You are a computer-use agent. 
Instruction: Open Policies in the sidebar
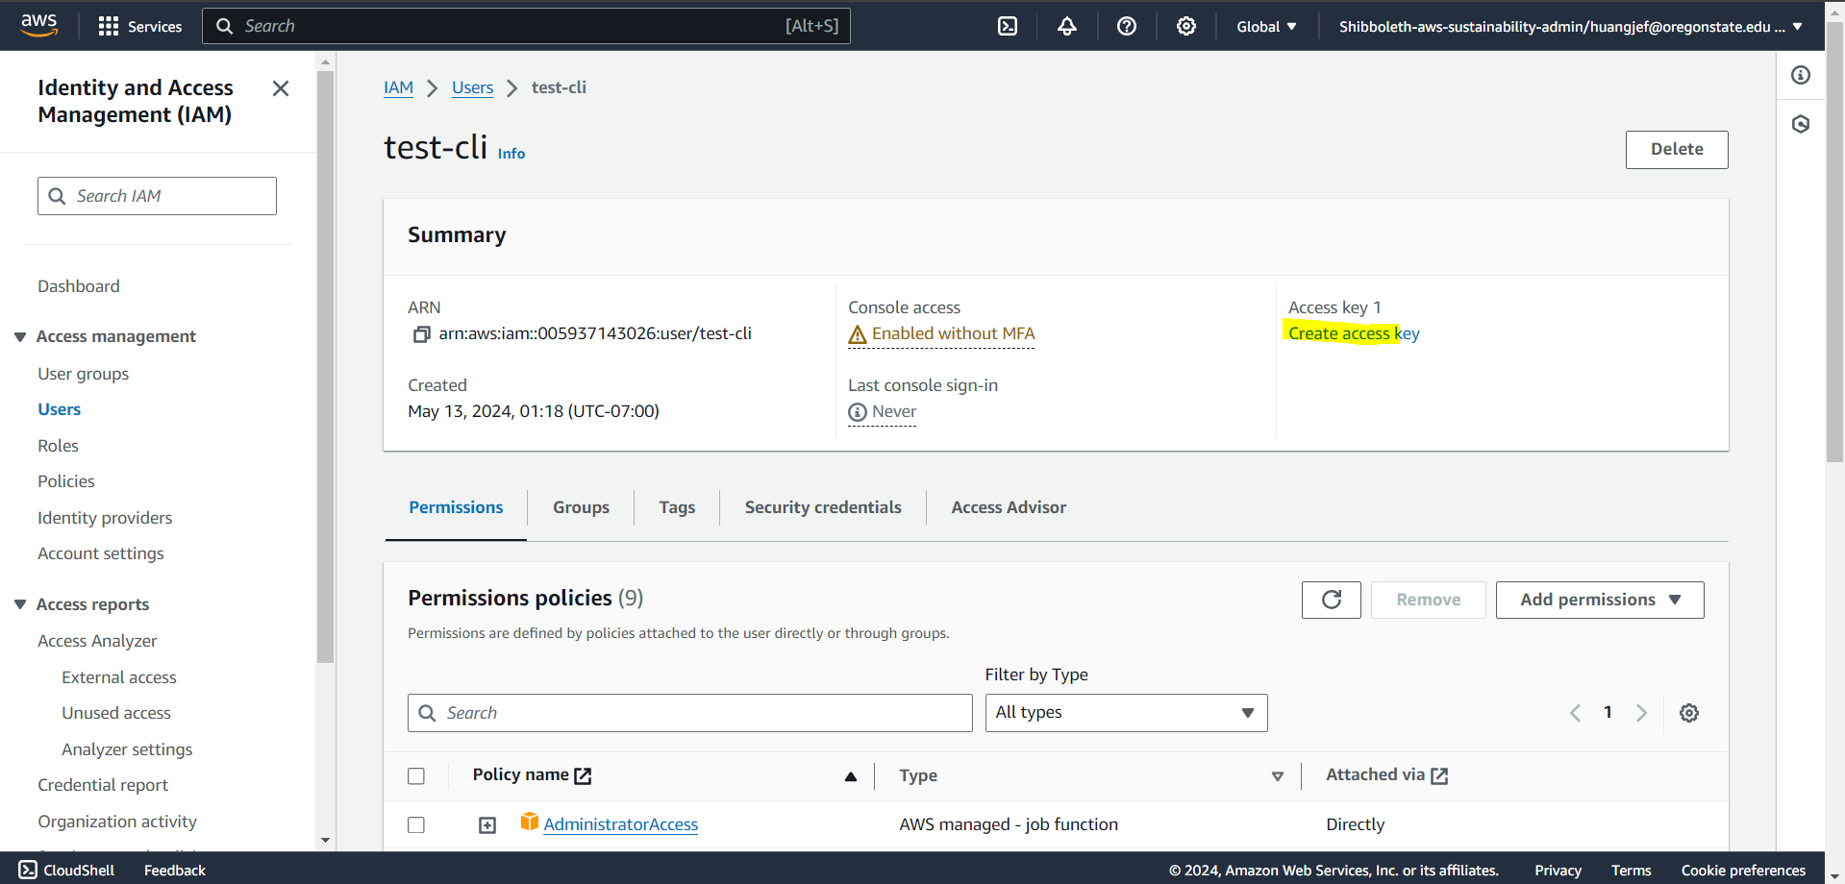[x=66, y=481]
